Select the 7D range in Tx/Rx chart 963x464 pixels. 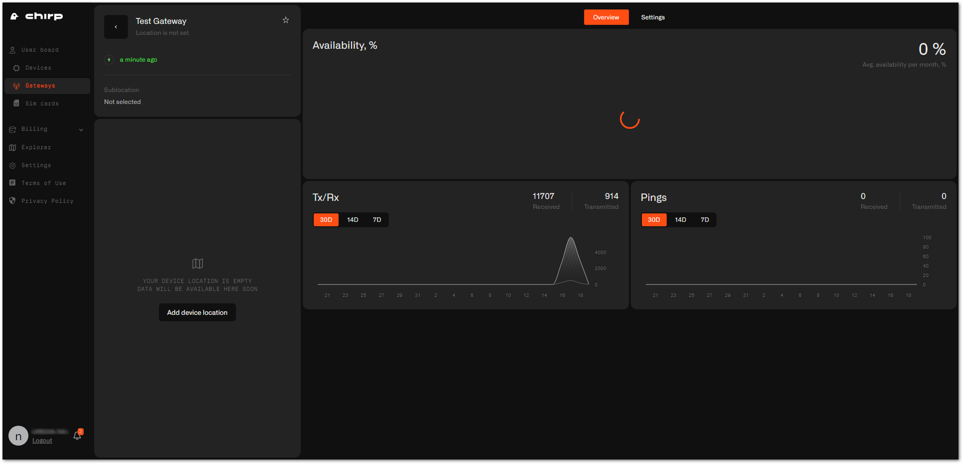[377, 220]
